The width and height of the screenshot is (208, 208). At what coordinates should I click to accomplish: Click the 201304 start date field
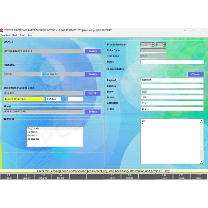(53, 99)
